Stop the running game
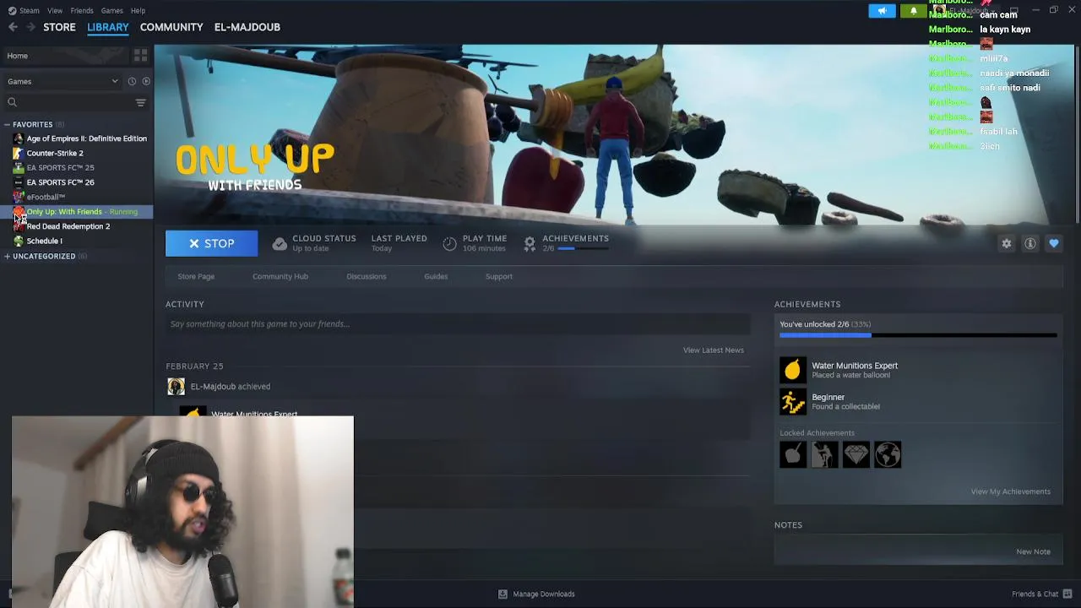The height and width of the screenshot is (608, 1081). (211, 243)
